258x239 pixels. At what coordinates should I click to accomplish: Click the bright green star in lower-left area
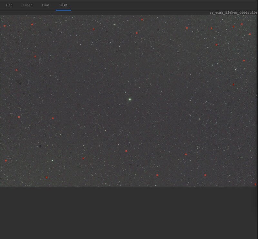(x=52, y=160)
